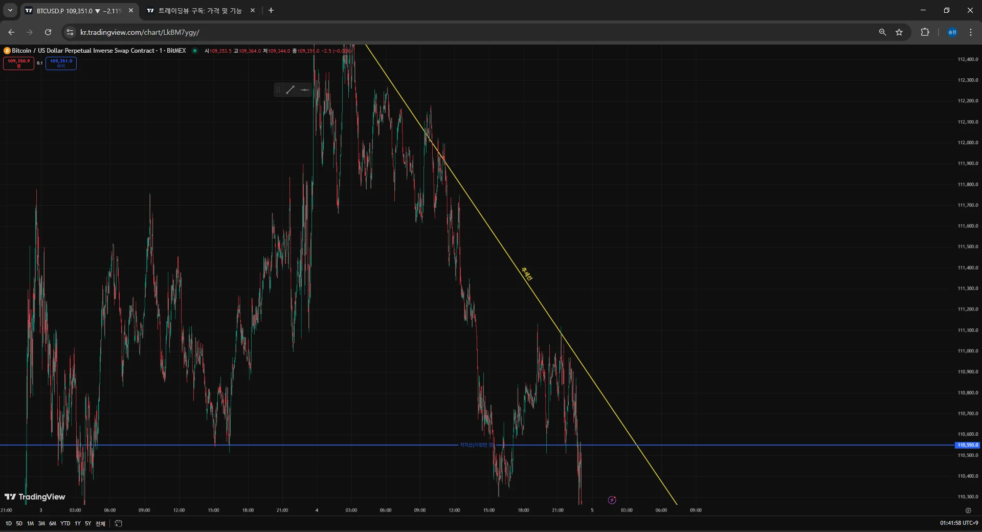The height and width of the screenshot is (532, 982).
Task: Open chart scale settings gear icon
Action: pos(968,511)
